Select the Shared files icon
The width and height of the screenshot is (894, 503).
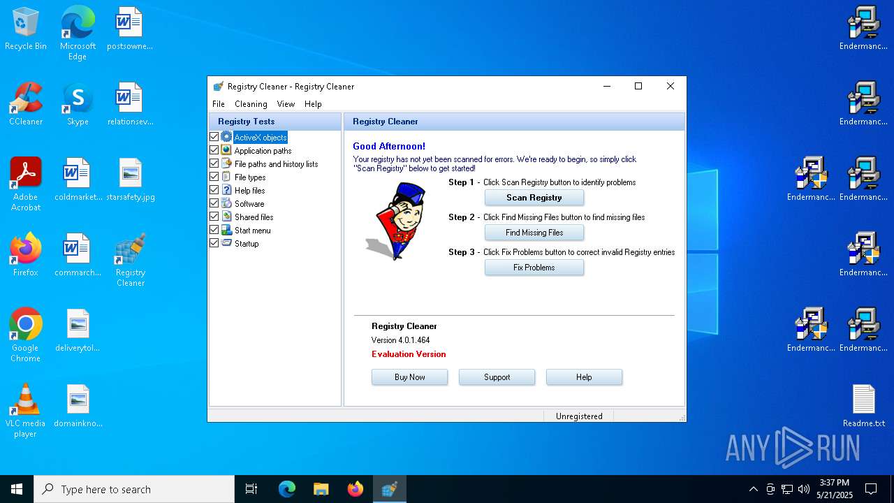226,217
